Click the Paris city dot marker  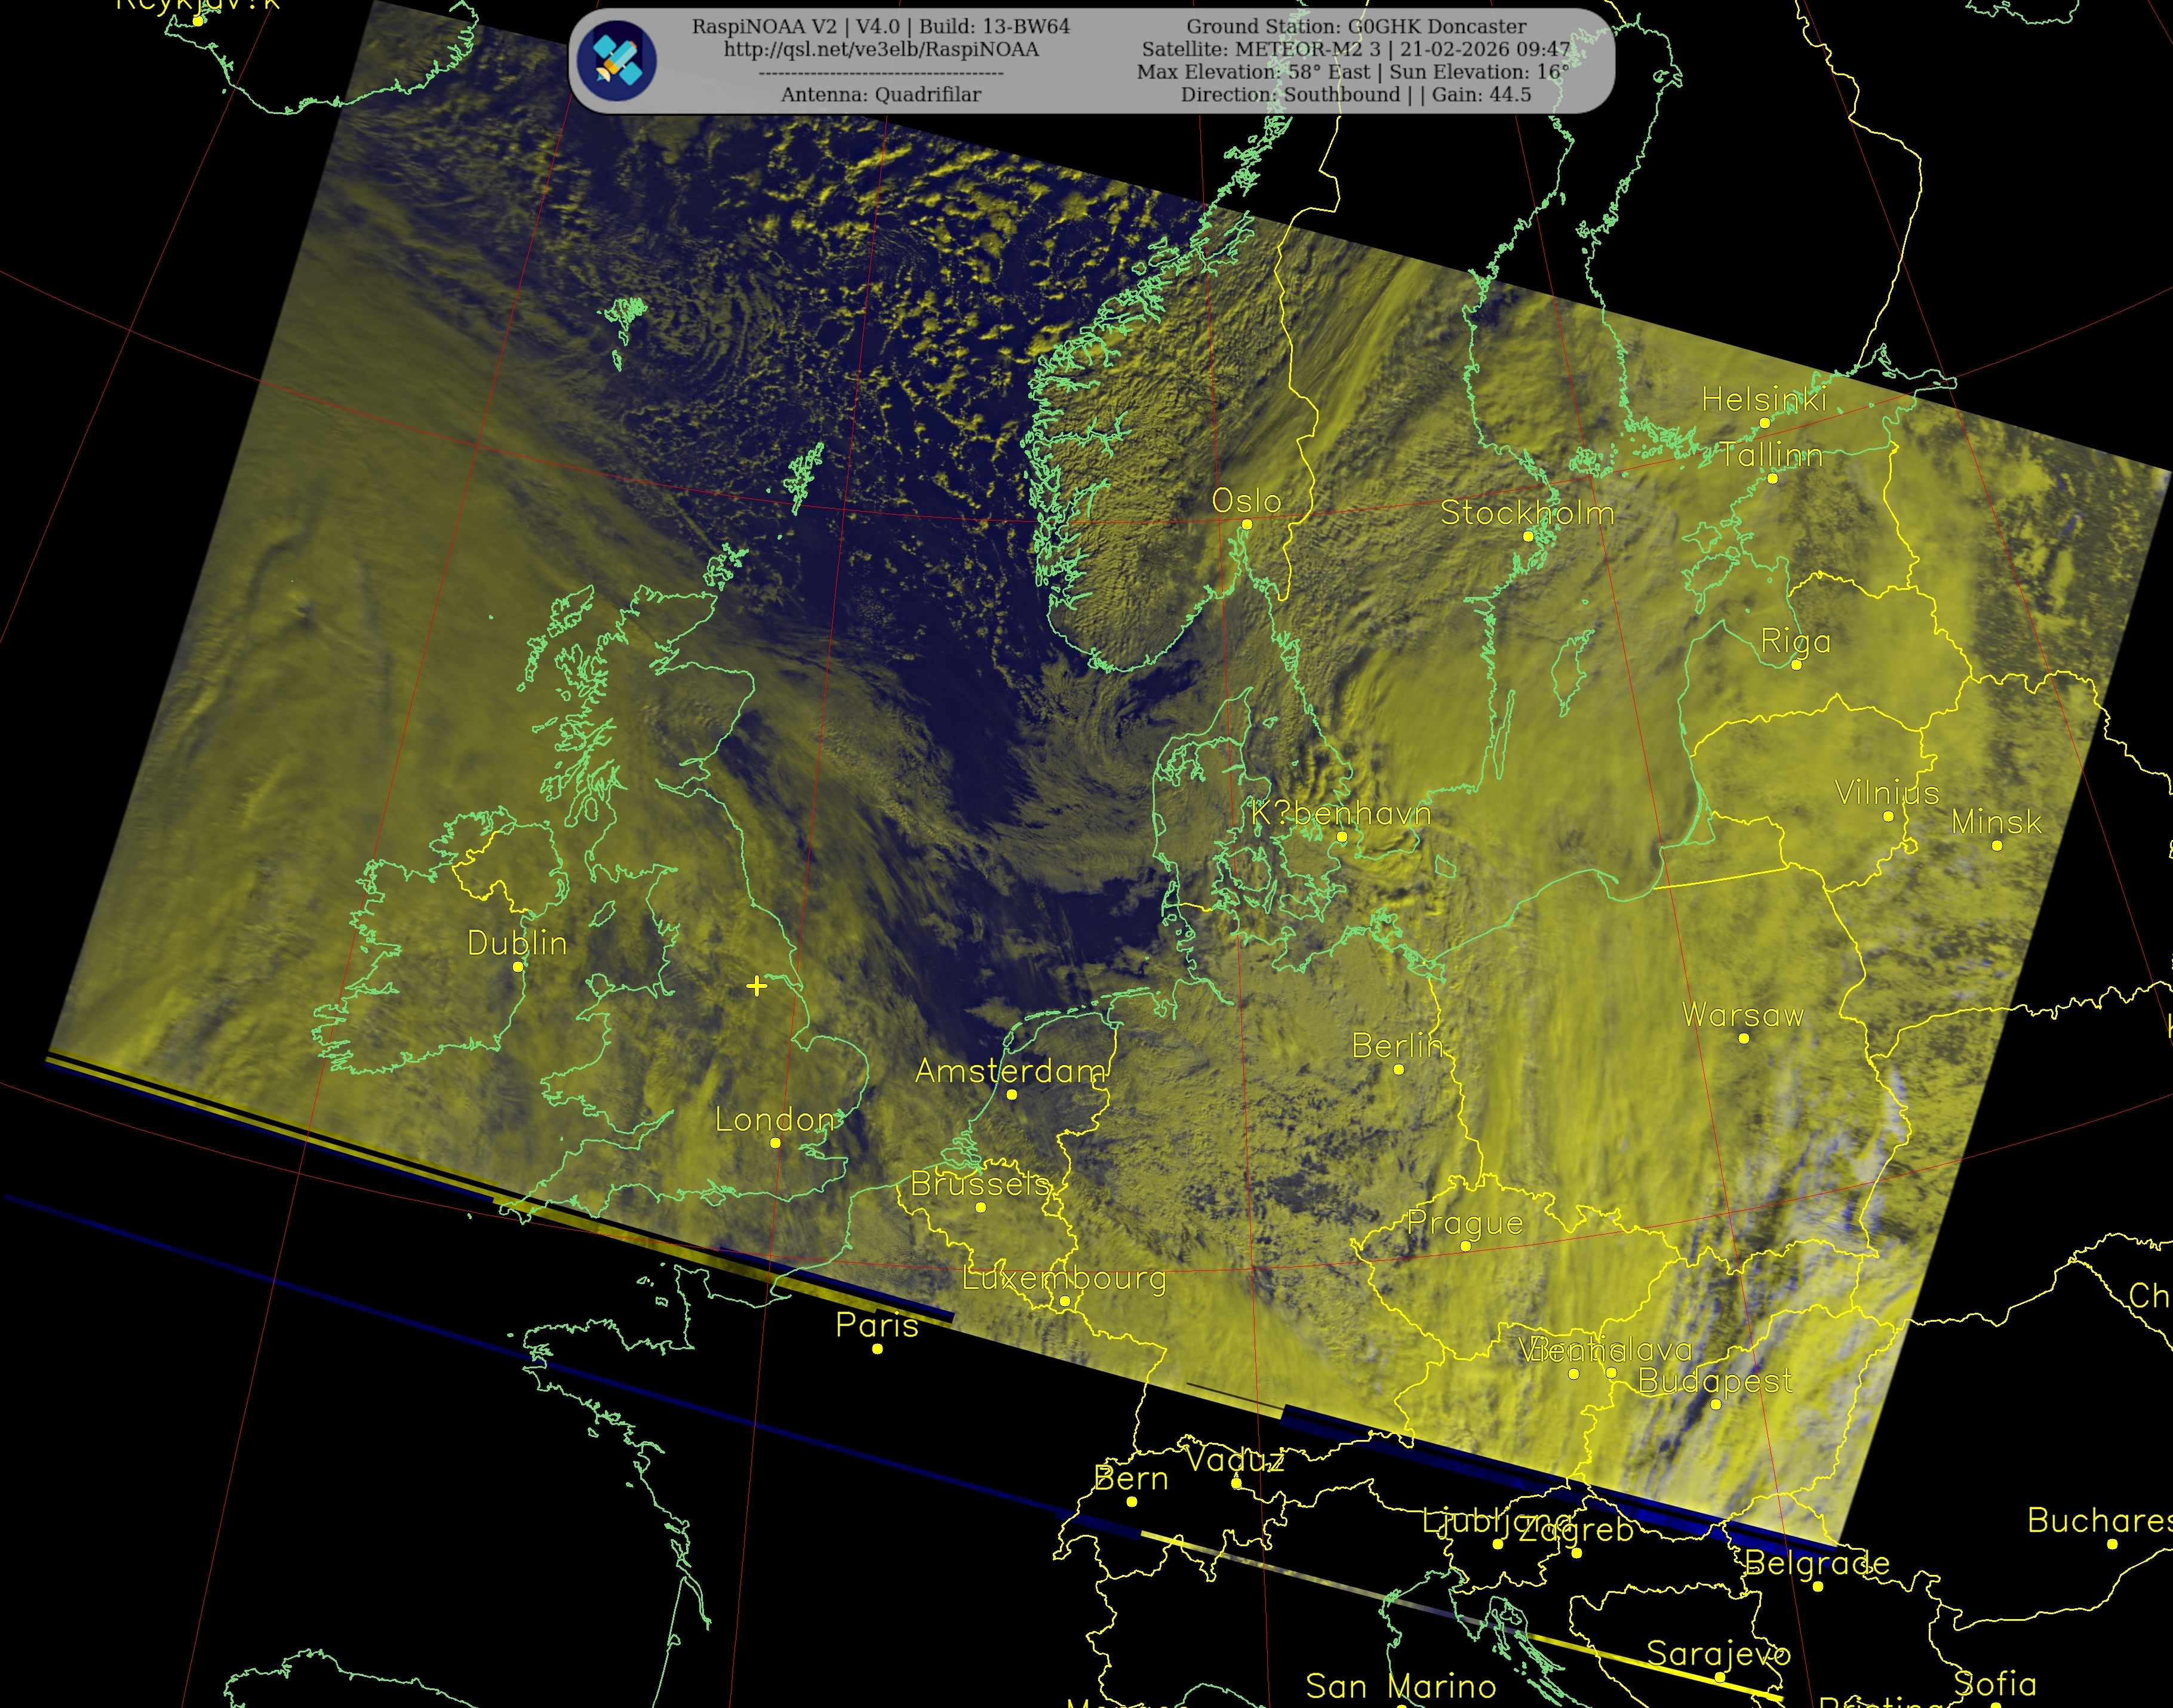point(877,1349)
